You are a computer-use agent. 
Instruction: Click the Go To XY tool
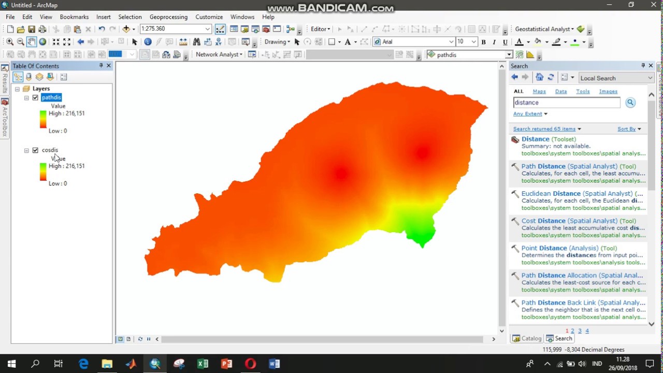click(220, 42)
